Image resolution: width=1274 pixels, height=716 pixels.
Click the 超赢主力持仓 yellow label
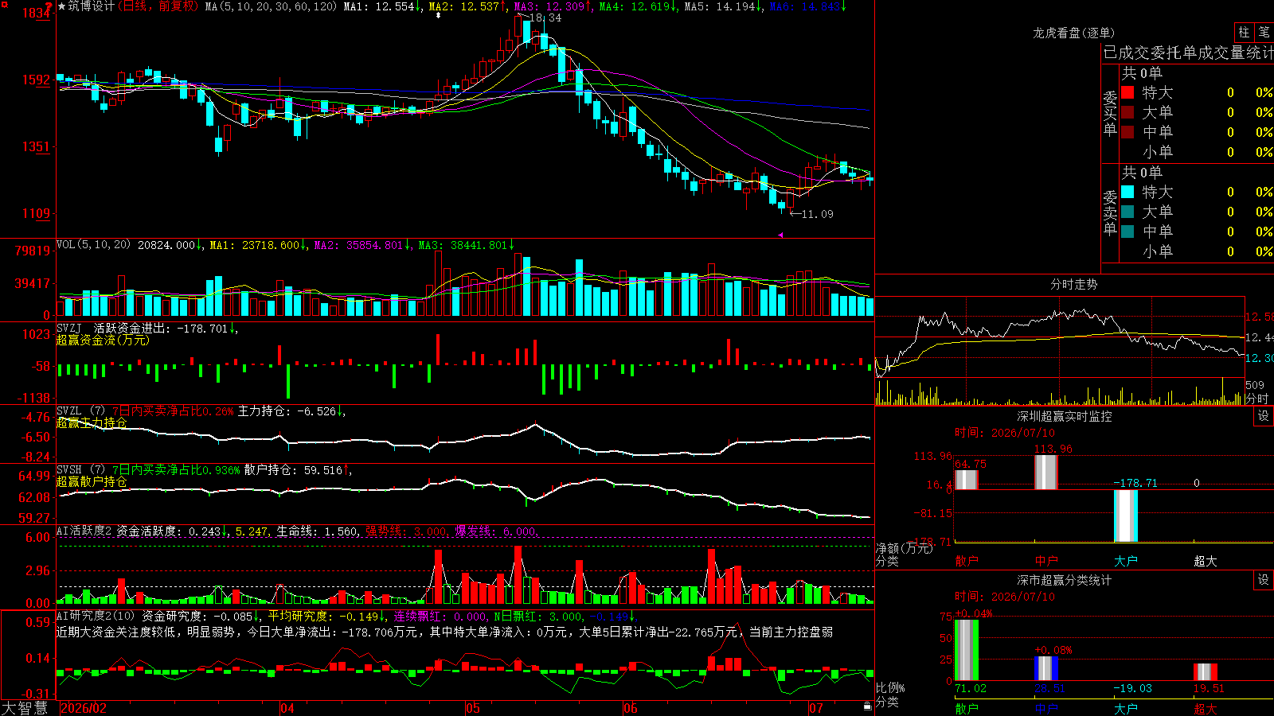[x=92, y=422]
